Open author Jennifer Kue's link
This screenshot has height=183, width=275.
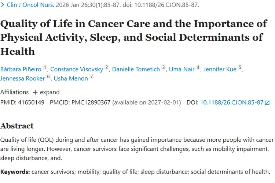pyautogui.click(x=220, y=69)
